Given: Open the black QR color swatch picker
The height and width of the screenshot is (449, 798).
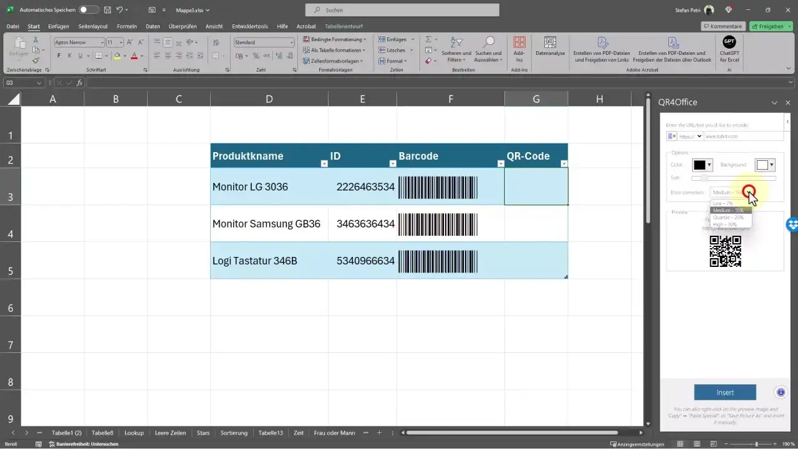Looking at the screenshot, I should [x=702, y=165].
